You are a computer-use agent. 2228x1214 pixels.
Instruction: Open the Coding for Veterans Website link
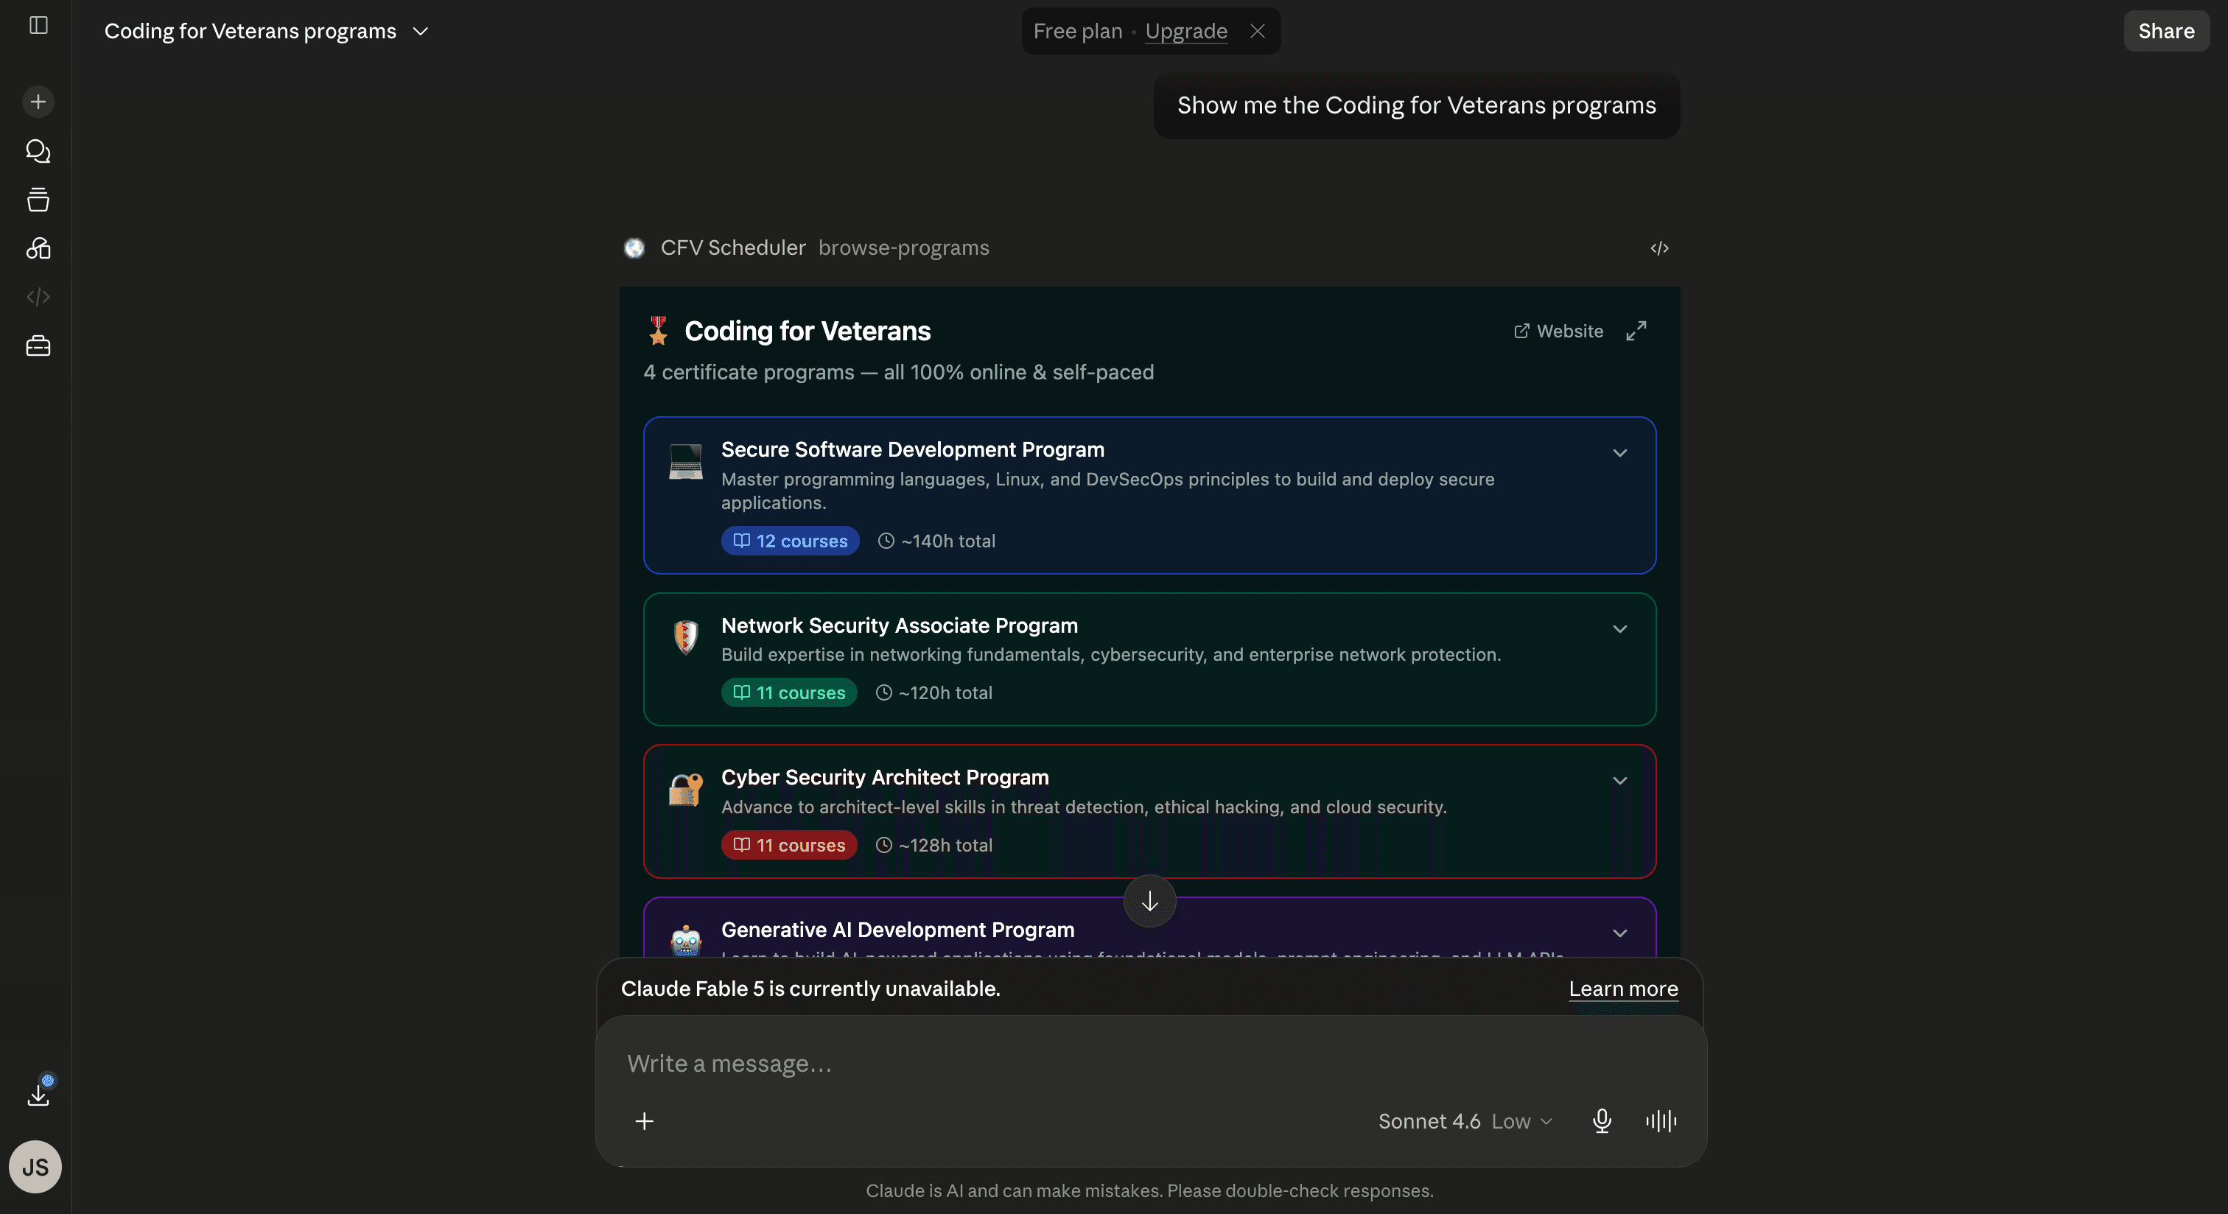[1558, 331]
